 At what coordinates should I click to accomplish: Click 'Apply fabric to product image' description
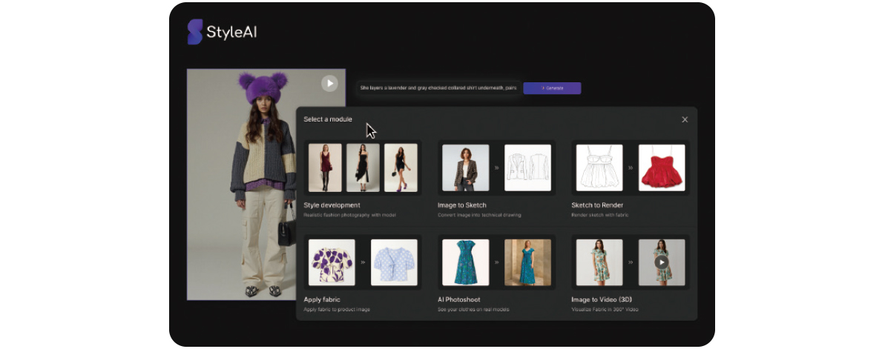337,310
